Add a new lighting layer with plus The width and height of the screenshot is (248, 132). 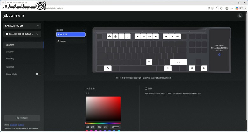[84, 30]
